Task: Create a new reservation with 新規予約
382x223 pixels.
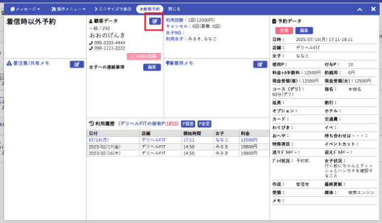Action: (150, 10)
